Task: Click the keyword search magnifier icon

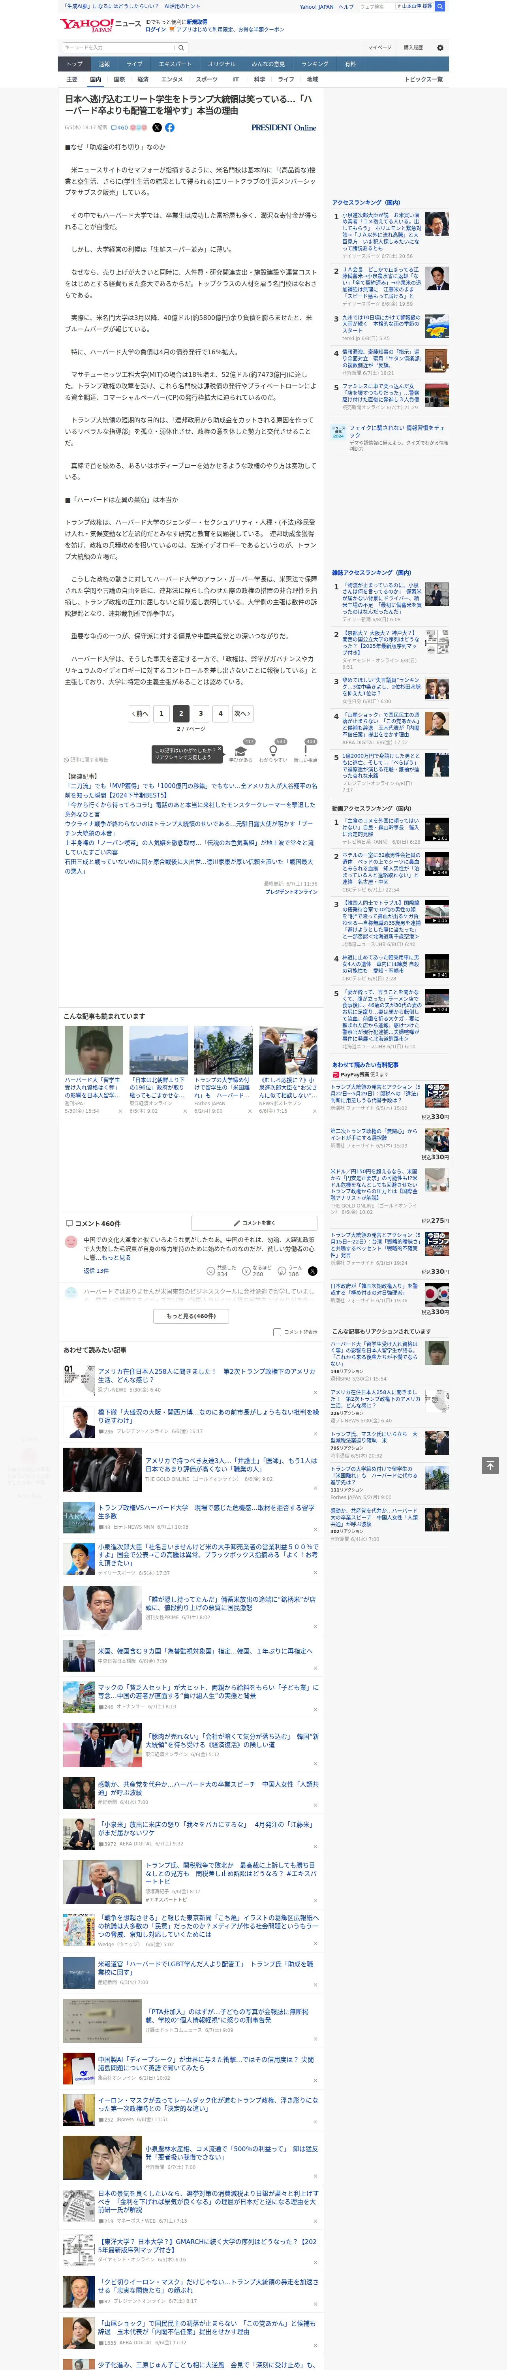Action: [x=181, y=48]
